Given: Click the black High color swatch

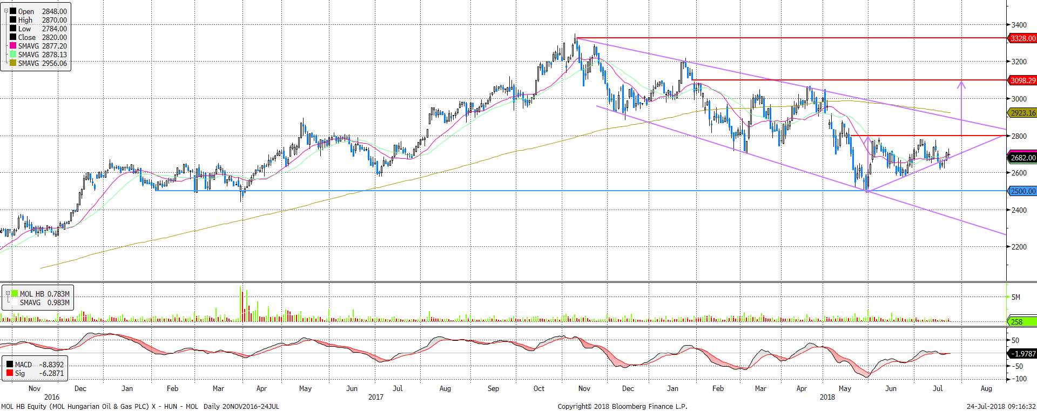Looking at the screenshot, I should click(13, 19).
